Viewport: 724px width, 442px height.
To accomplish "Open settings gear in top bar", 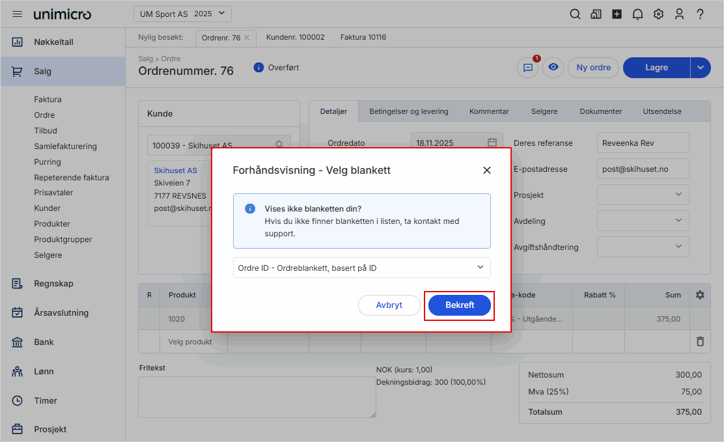I will 658,14.
